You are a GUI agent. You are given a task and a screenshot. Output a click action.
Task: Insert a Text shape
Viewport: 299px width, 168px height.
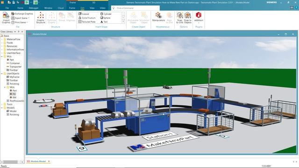(104, 22)
